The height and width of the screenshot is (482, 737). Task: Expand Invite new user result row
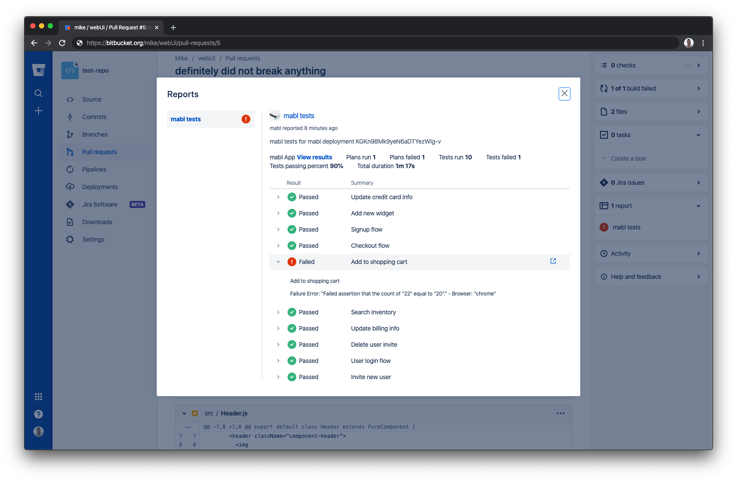click(x=278, y=377)
